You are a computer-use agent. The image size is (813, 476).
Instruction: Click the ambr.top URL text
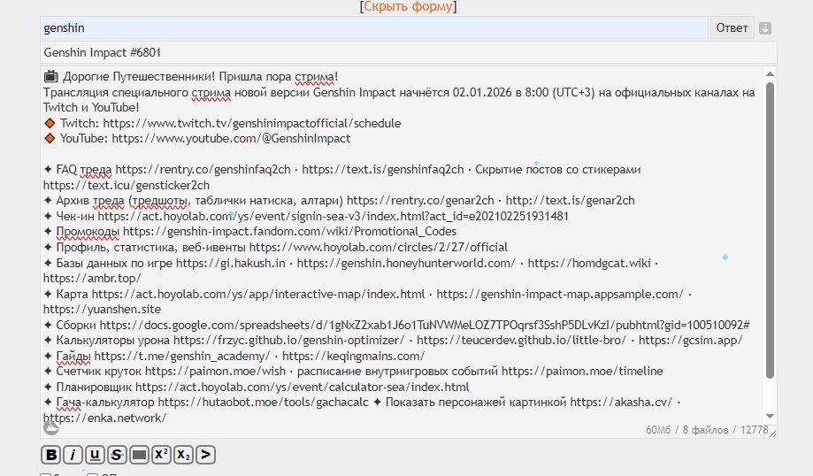92,278
